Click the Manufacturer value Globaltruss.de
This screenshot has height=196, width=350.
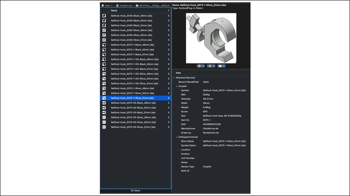211,128
